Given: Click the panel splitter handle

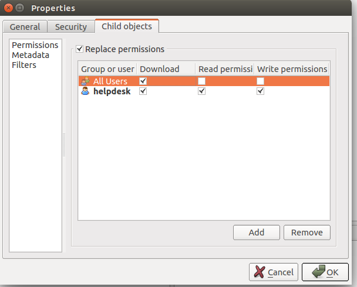Looking at the screenshot, I should (64, 145).
